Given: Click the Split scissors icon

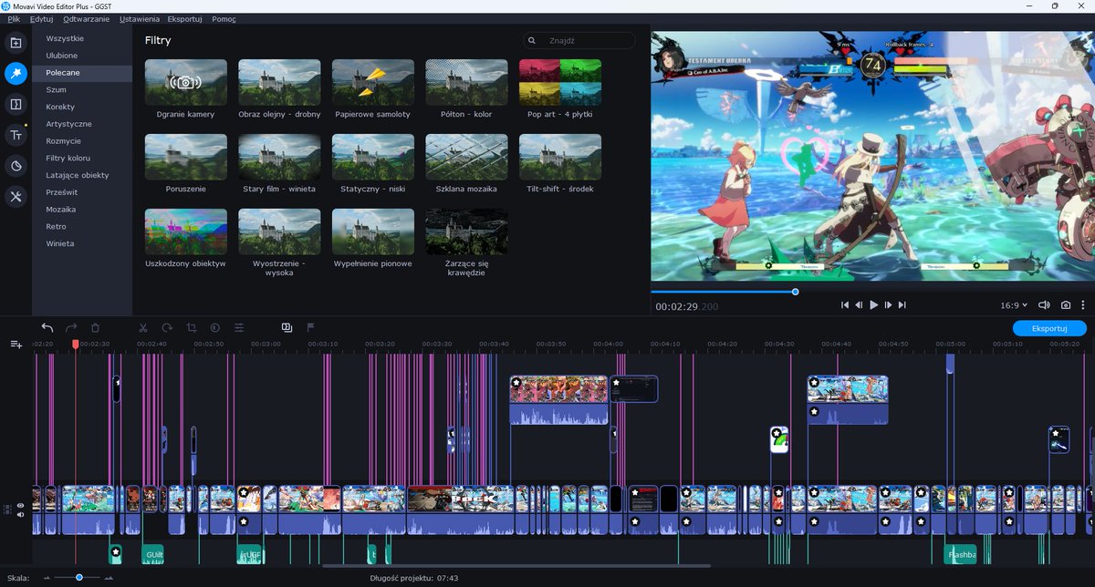Looking at the screenshot, I should pyautogui.click(x=143, y=327).
